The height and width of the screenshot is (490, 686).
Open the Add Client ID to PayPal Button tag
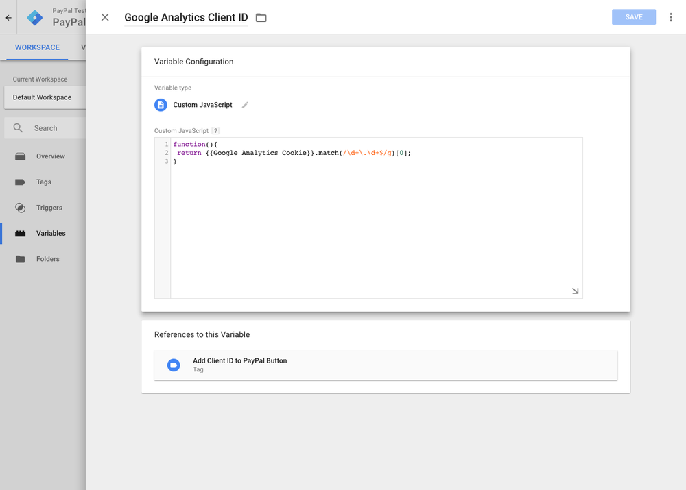point(386,365)
